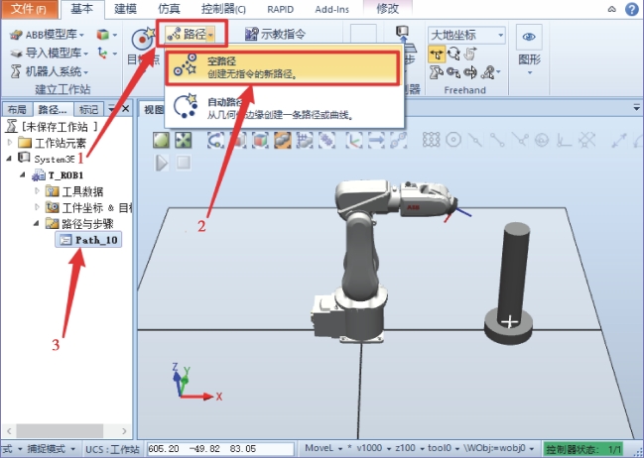Toggle the path selection icon
The width and height of the screenshot is (644, 458).
398,141
